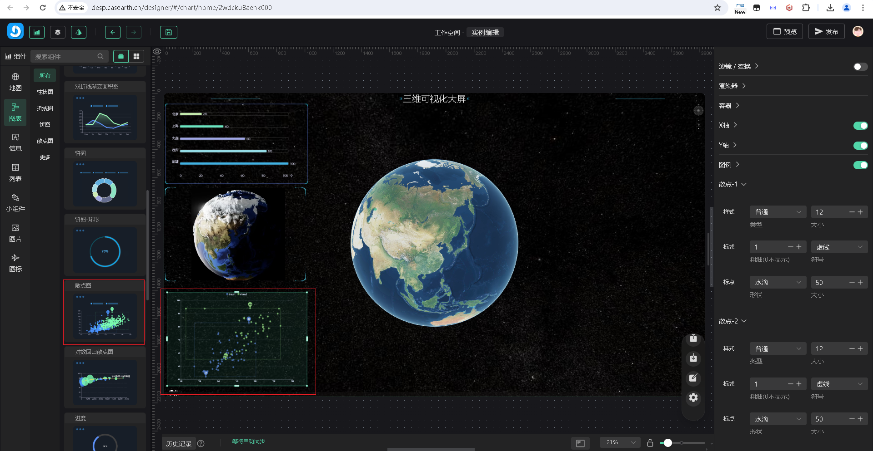Image resolution: width=873 pixels, height=451 pixels.
Task: Click the canvas lock icon
Action: tap(650, 443)
